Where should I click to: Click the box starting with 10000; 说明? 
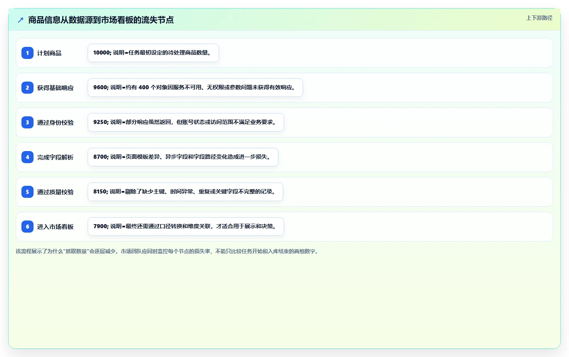point(153,53)
